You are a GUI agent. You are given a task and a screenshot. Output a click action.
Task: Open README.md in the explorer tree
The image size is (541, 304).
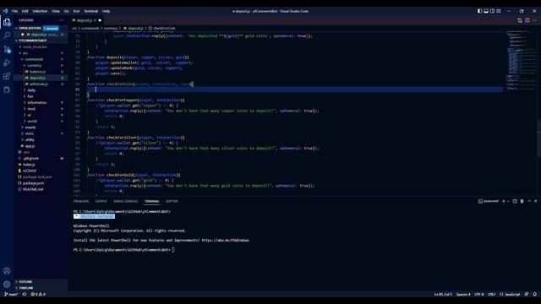tap(33, 189)
